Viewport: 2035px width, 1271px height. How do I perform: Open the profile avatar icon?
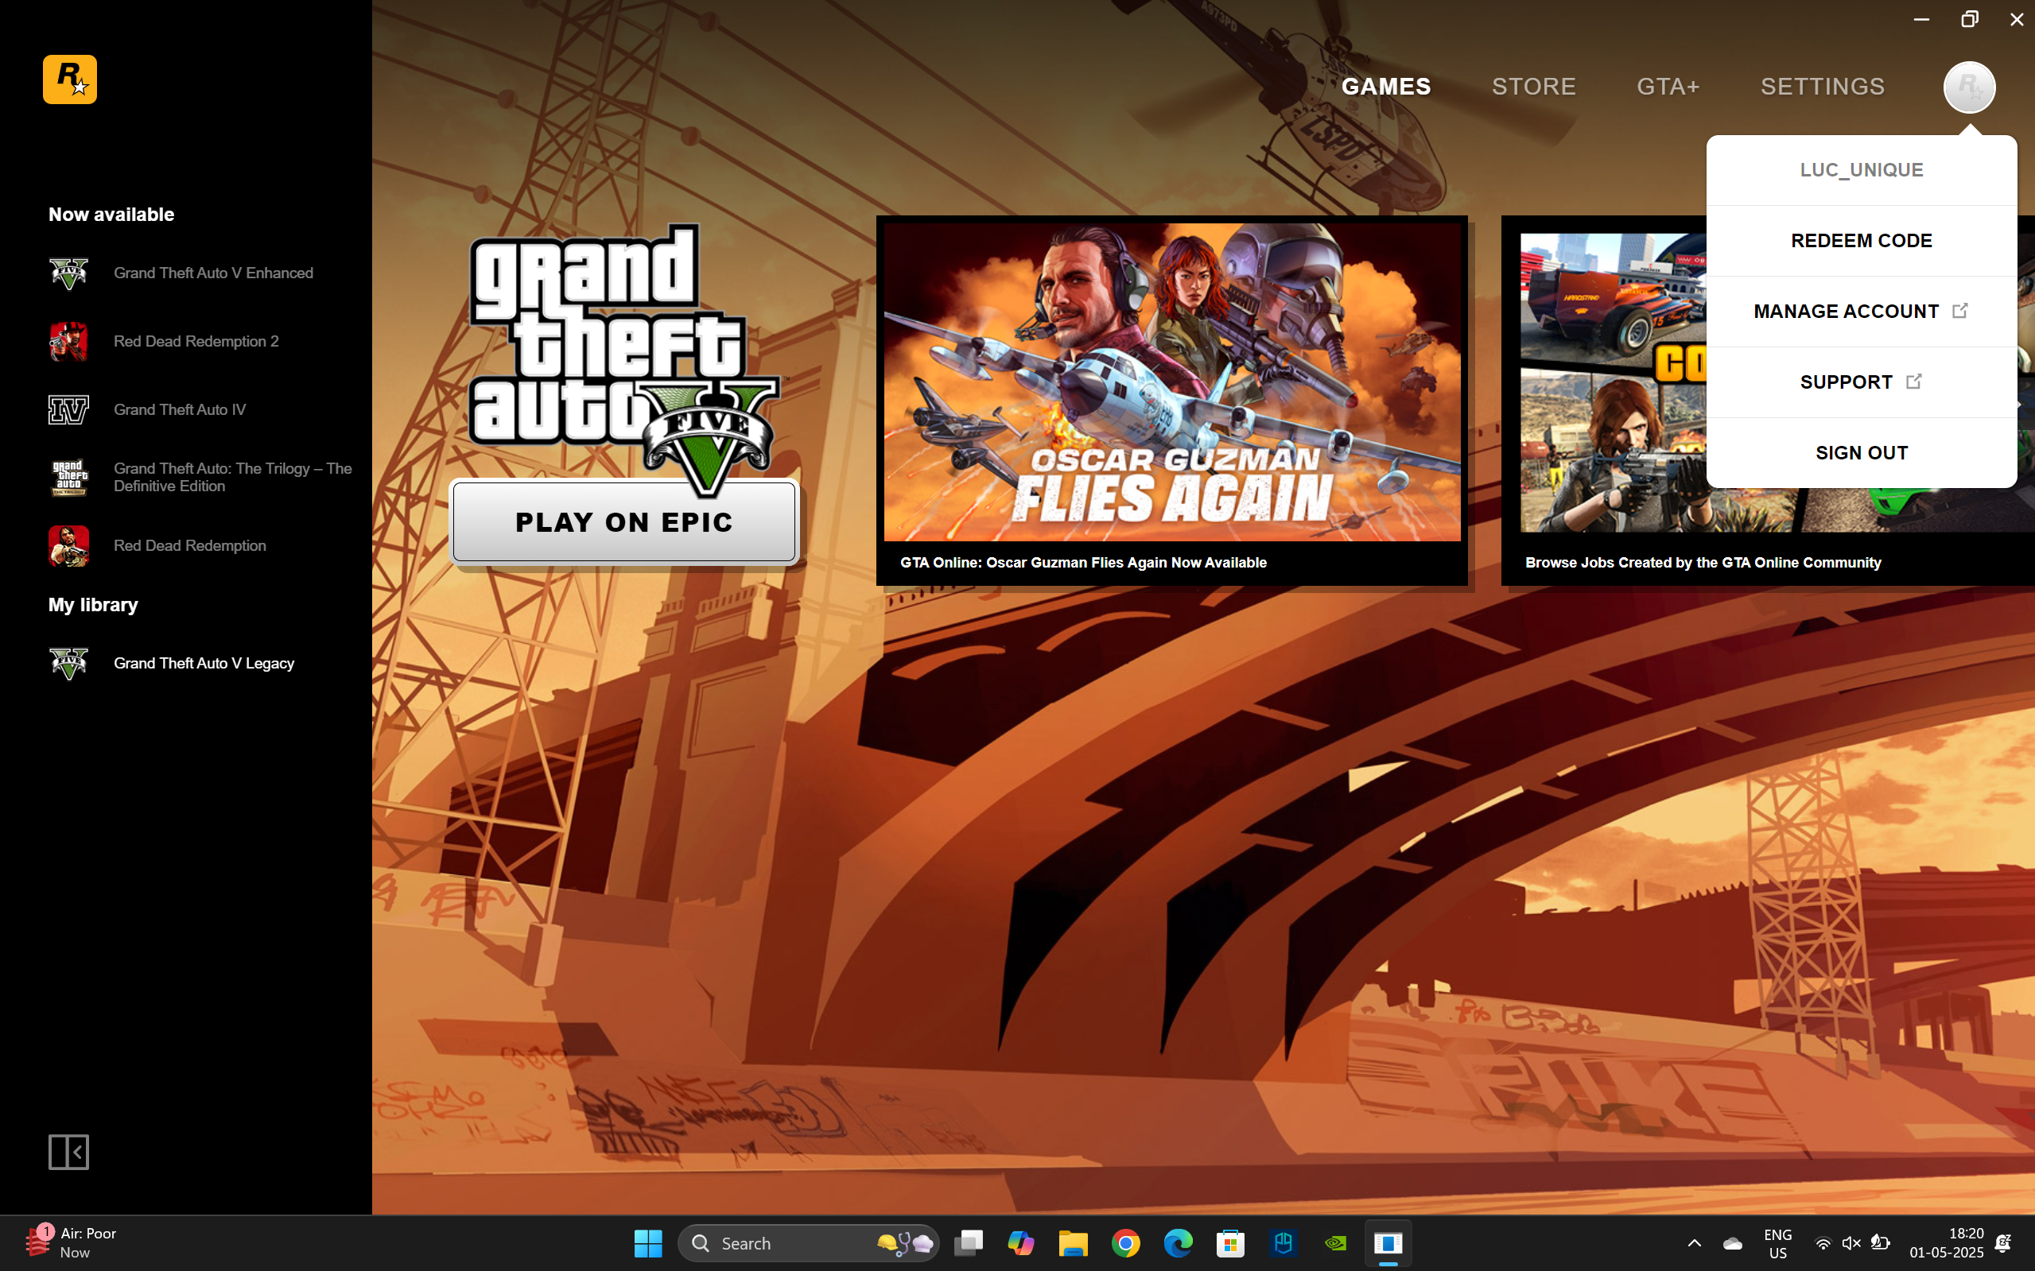1968,87
